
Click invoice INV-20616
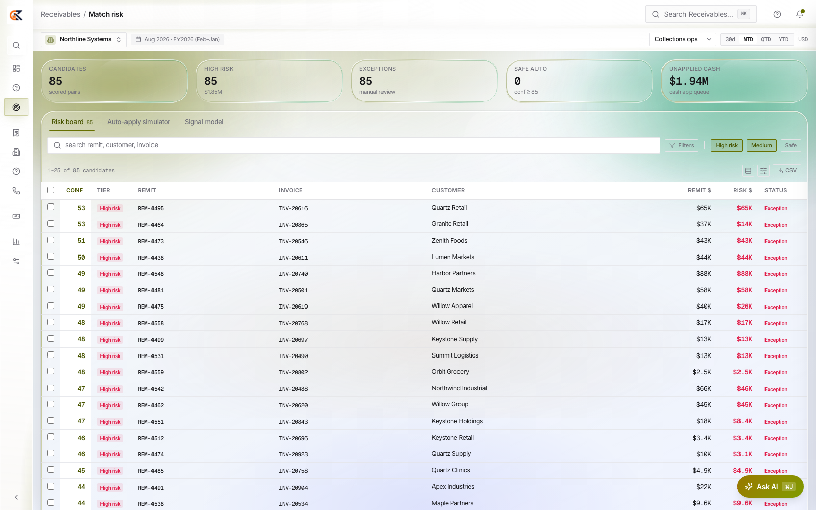click(x=293, y=208)
